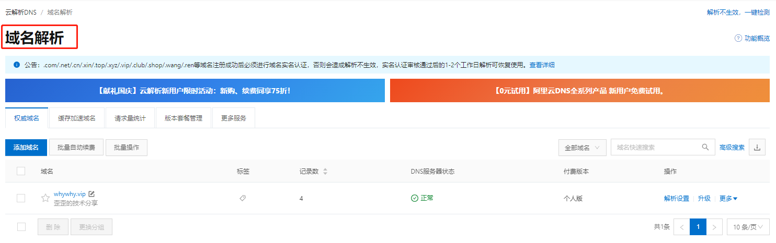Click the 正常 DNS status text
The width and height of the screenshot is (776, 243).
(x=427, y=198)
